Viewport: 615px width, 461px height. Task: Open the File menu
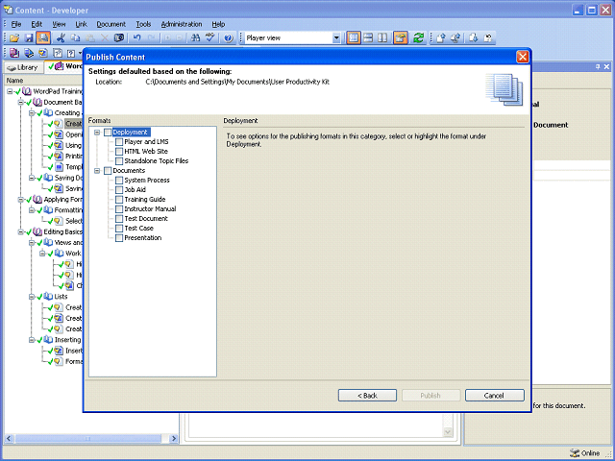point(16,24)
